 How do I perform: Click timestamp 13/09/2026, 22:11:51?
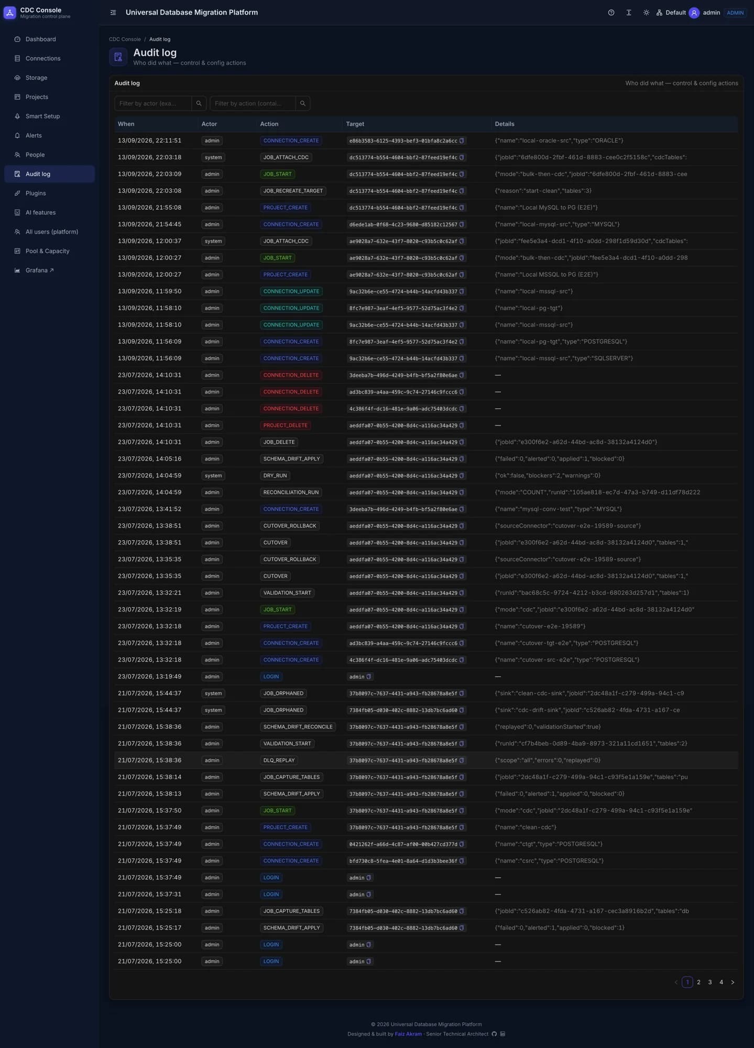(x=149, y=140)
